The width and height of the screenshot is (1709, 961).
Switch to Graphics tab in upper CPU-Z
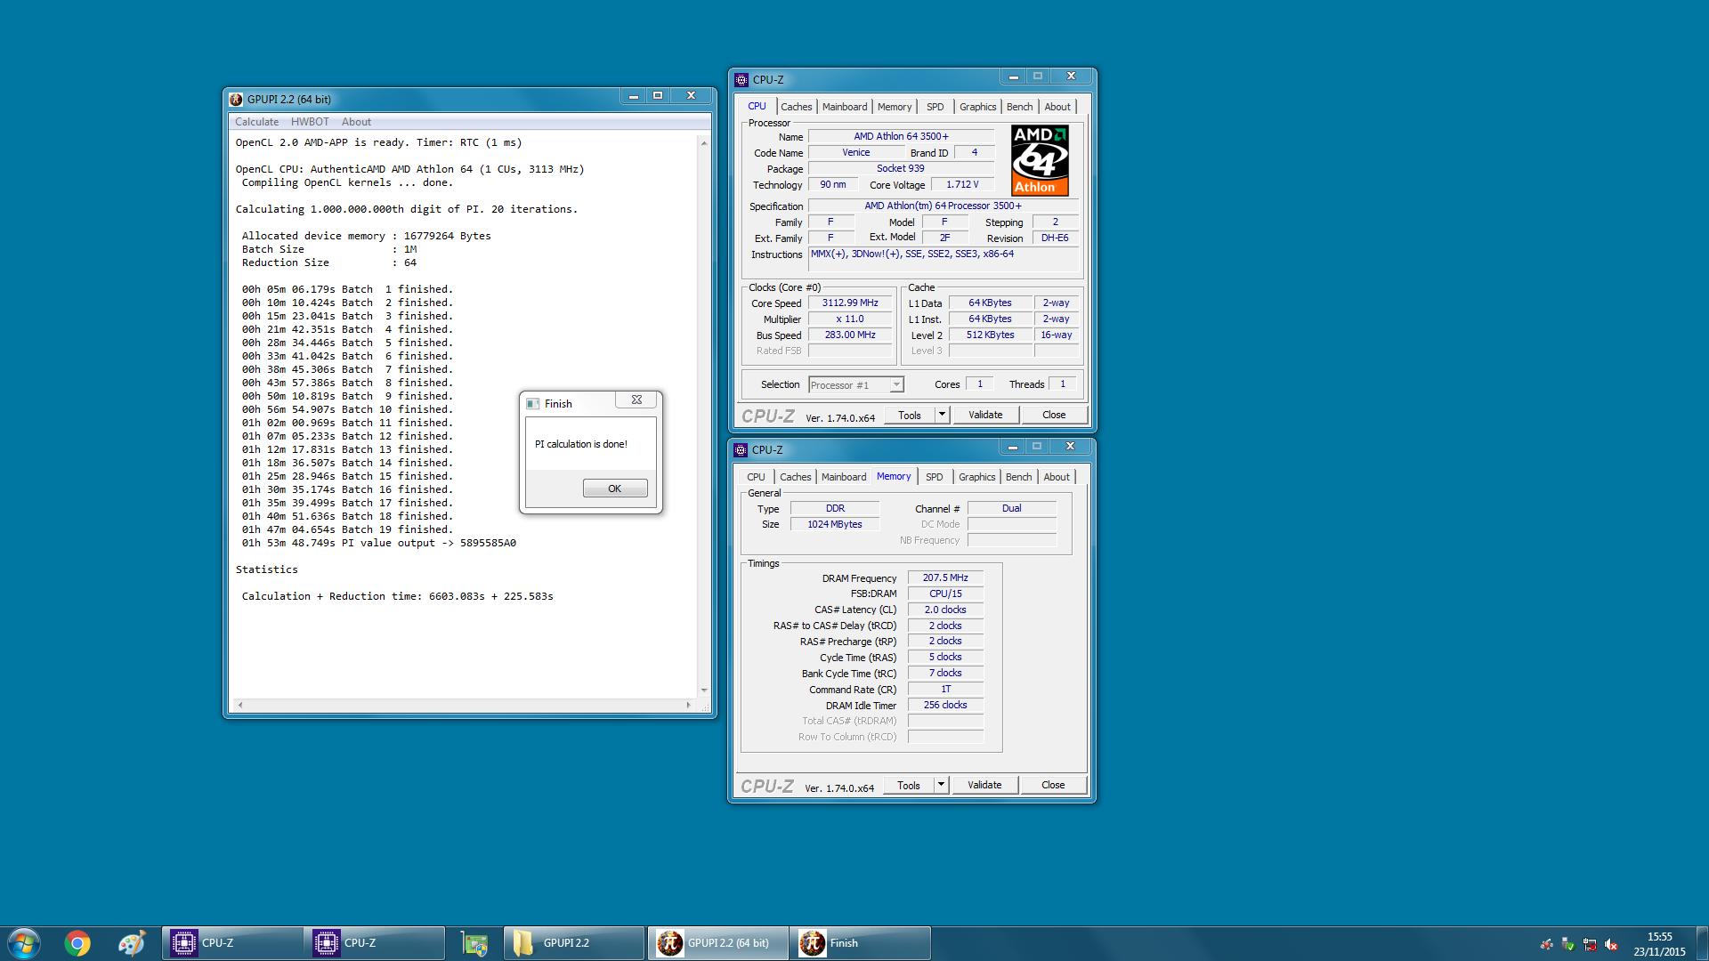977,107
